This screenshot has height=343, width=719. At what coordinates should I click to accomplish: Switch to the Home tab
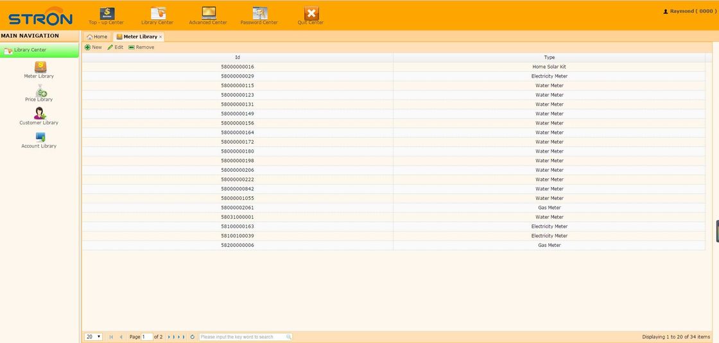[x=97, y=37]
